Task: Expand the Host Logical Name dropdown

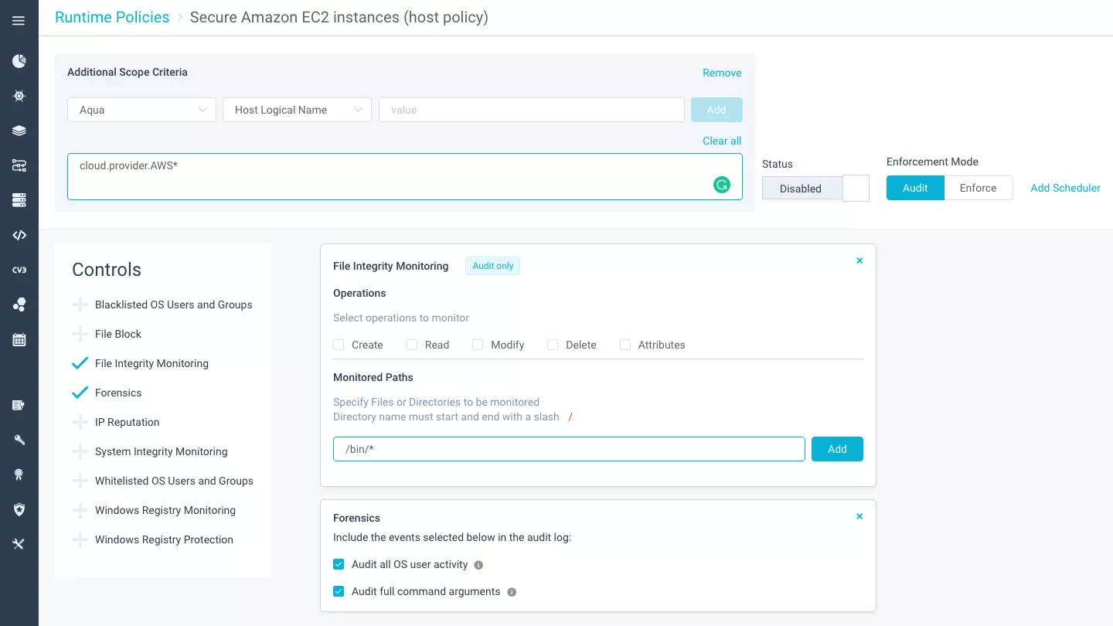Action: tap(297, 110)
